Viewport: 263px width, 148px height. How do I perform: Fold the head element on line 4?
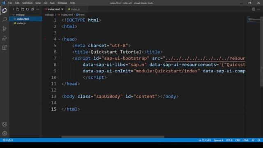pyautogui.click(x=59, y=39)
